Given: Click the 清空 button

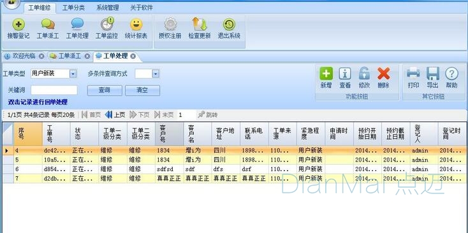Looking at the screenshot, I should 142,90.
